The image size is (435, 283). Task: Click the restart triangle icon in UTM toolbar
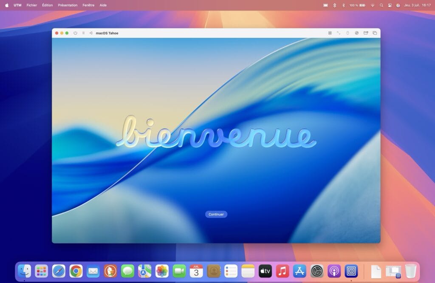(x=91, y=33)
